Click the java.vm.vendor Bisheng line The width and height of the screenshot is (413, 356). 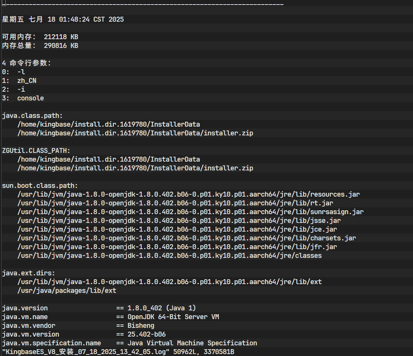click(x=78, y=326)
